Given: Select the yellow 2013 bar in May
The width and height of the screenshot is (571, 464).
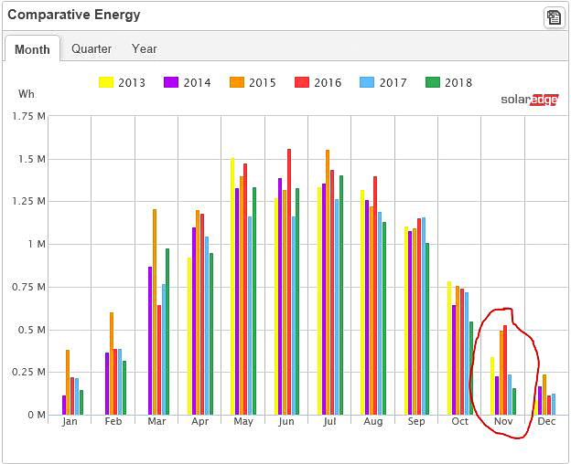Looking at the screenshot, I should coord(232,286).
